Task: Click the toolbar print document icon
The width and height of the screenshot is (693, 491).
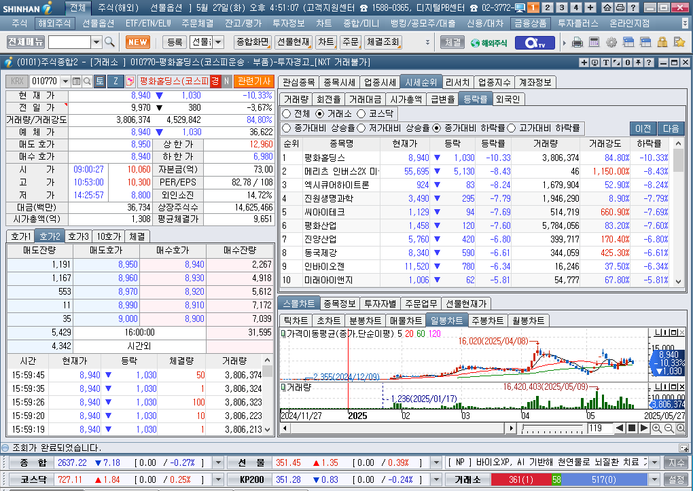Action: [x=577, y=42]
